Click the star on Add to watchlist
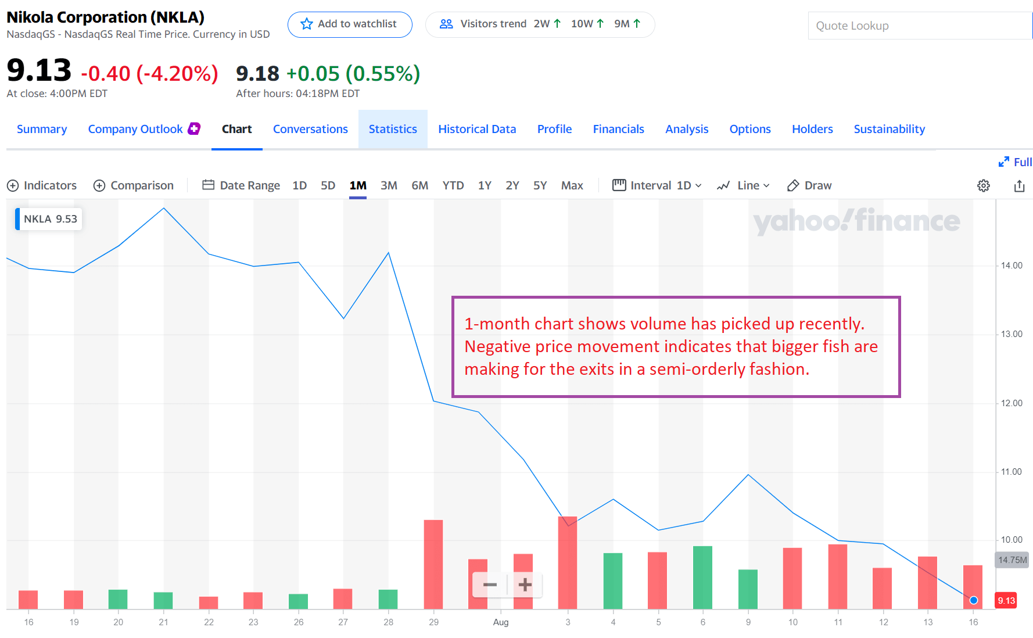Image resolution: width=1033 pixels, height=638 pixels. [306, 24]
